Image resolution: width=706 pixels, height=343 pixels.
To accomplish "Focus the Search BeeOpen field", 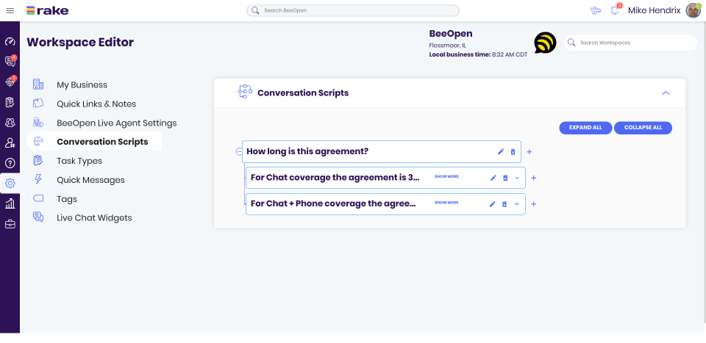I will [x=352, y=10].
